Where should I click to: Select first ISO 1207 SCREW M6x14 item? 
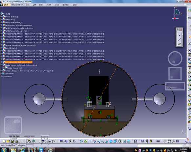tap(54, 34)
